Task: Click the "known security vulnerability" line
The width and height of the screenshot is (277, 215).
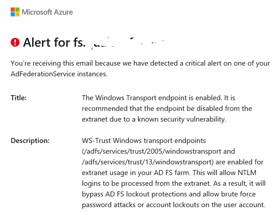Action: [154, 119]
